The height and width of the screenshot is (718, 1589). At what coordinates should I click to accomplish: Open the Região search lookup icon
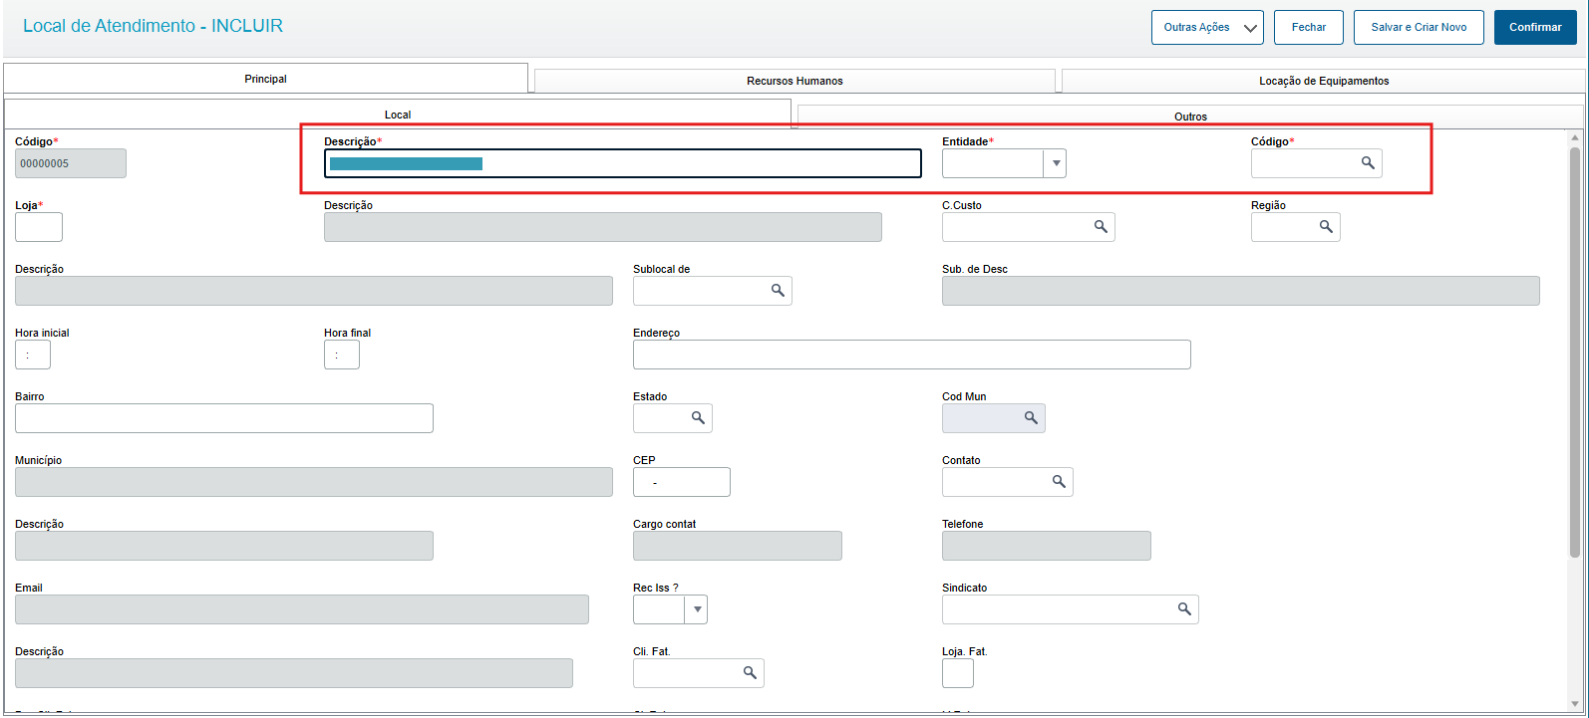(x=1326, y=227)
